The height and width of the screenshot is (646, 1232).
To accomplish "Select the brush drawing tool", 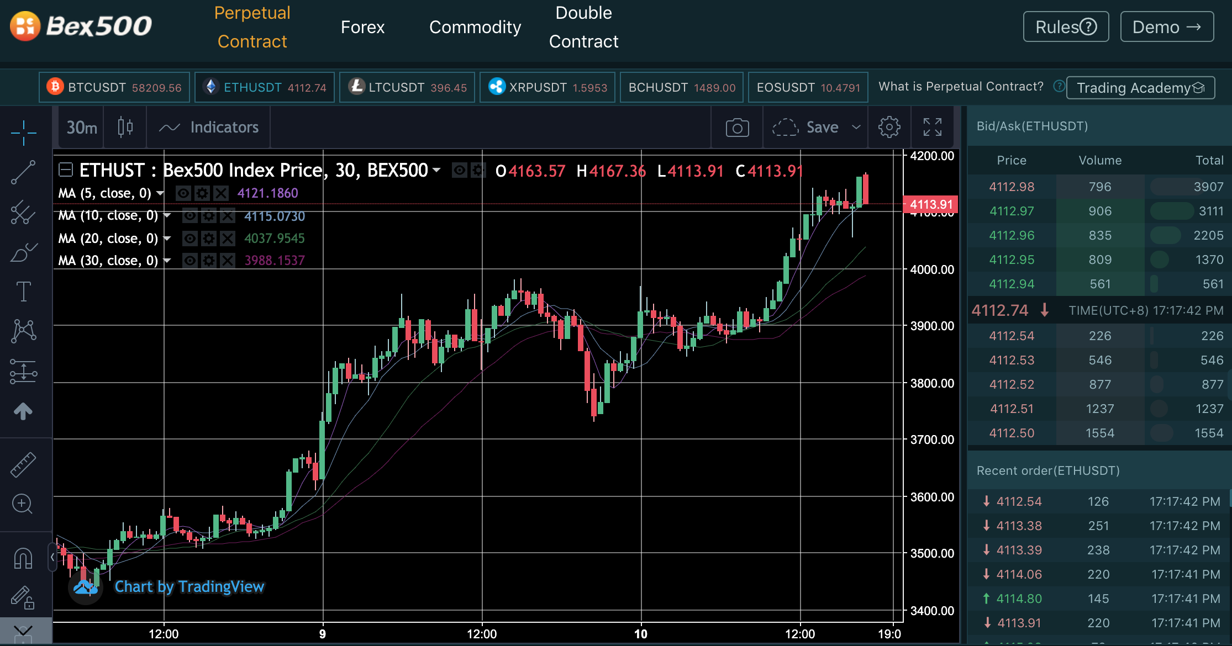I will pyautogui.click(x=24, y=252).
